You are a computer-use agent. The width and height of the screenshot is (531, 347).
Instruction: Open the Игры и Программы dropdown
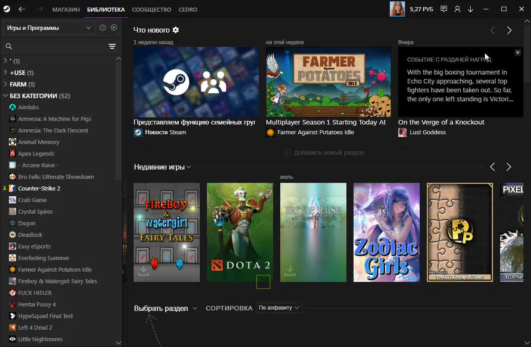(49, 28)
